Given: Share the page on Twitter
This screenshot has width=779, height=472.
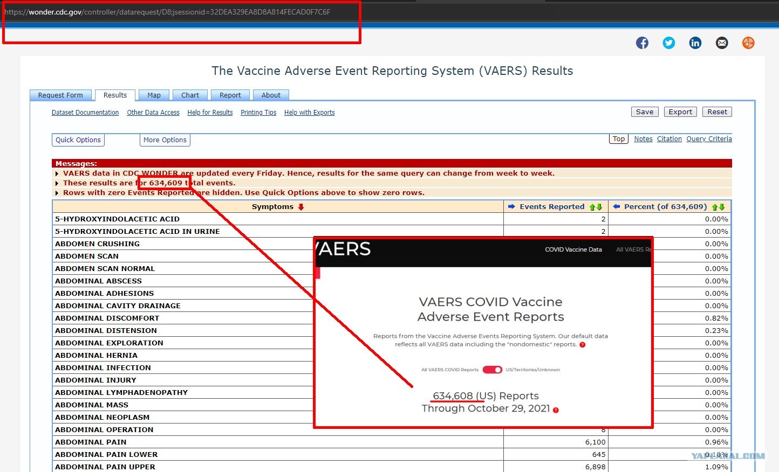Looking at the screenshot, I should [x=669, y=43].
